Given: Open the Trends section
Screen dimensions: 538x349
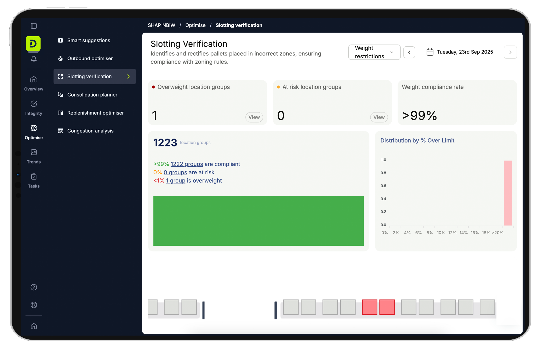Looking at the screenshot, I should (x=34, y=156).
